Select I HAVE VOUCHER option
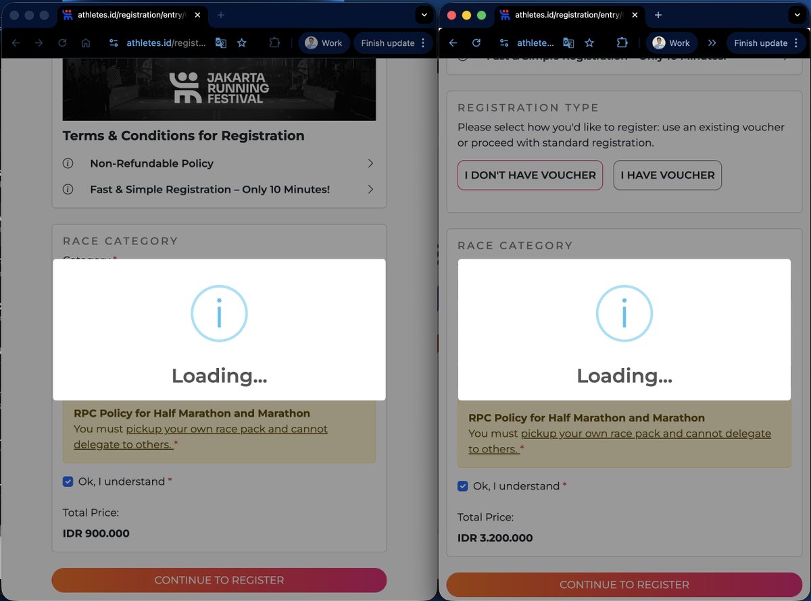The width and height of the screenshot is (811, 601). tap(668, 175)
